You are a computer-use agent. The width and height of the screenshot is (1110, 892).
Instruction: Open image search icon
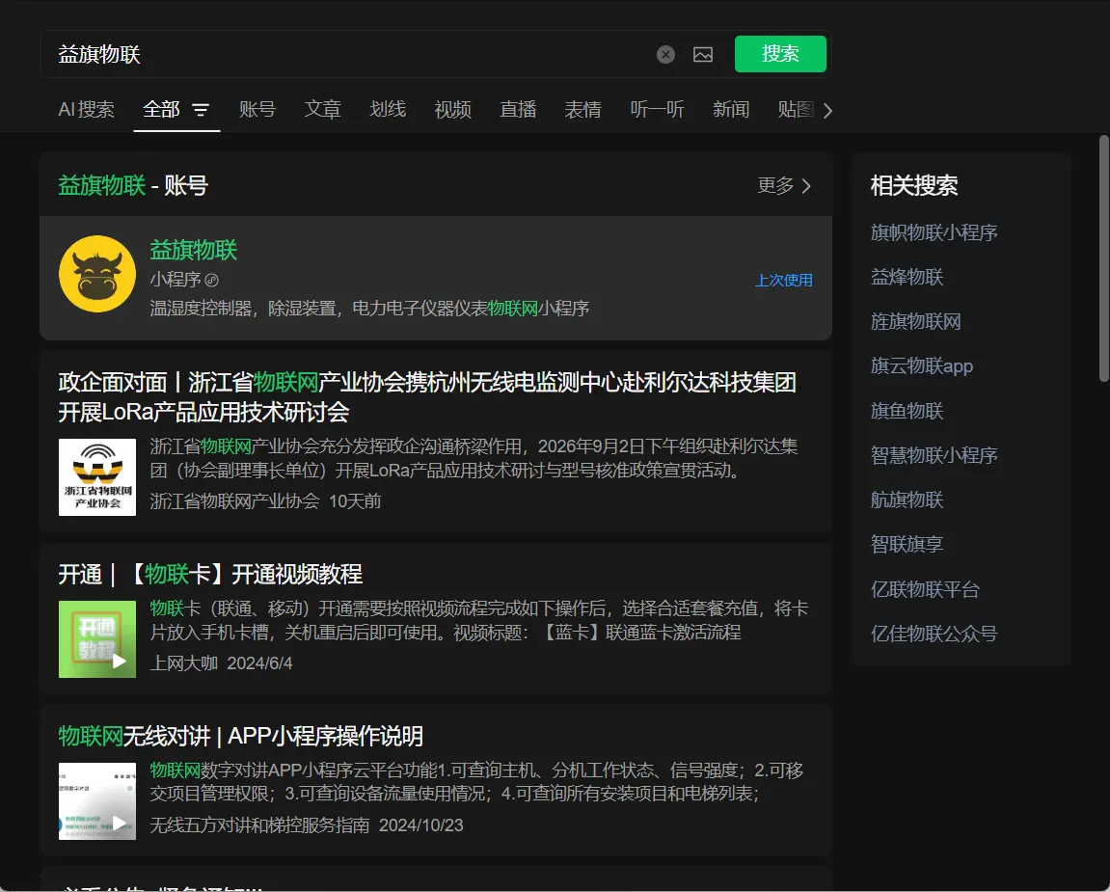[703, 55]
